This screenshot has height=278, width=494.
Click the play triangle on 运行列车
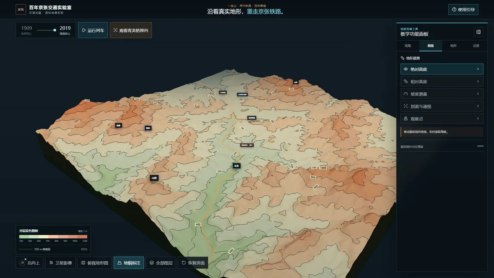tap(84, 30)
